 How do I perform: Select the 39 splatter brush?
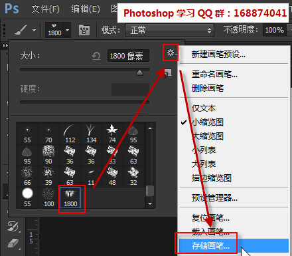tap(48, 176)
